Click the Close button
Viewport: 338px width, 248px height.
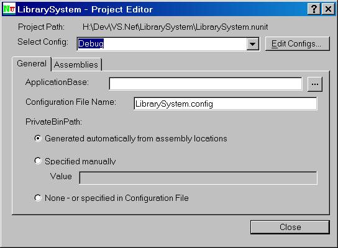(x=290, y=227)
